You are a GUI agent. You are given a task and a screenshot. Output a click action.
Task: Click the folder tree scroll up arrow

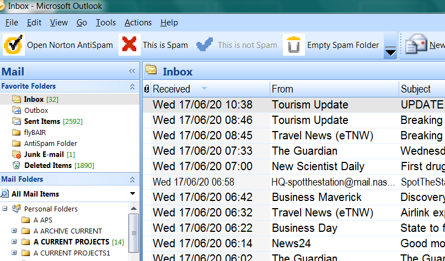pyautogui.click(x=133, y=209)
